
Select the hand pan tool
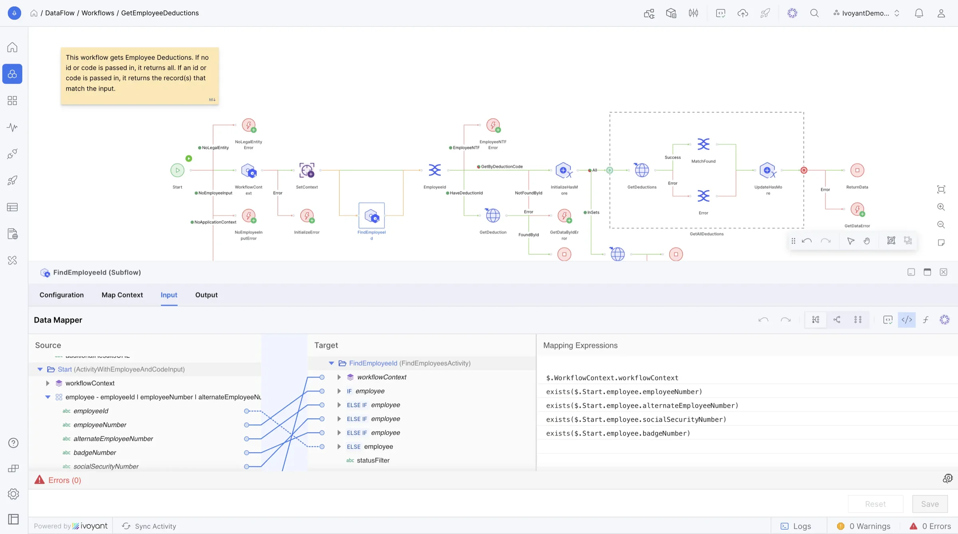pos(867,241)
